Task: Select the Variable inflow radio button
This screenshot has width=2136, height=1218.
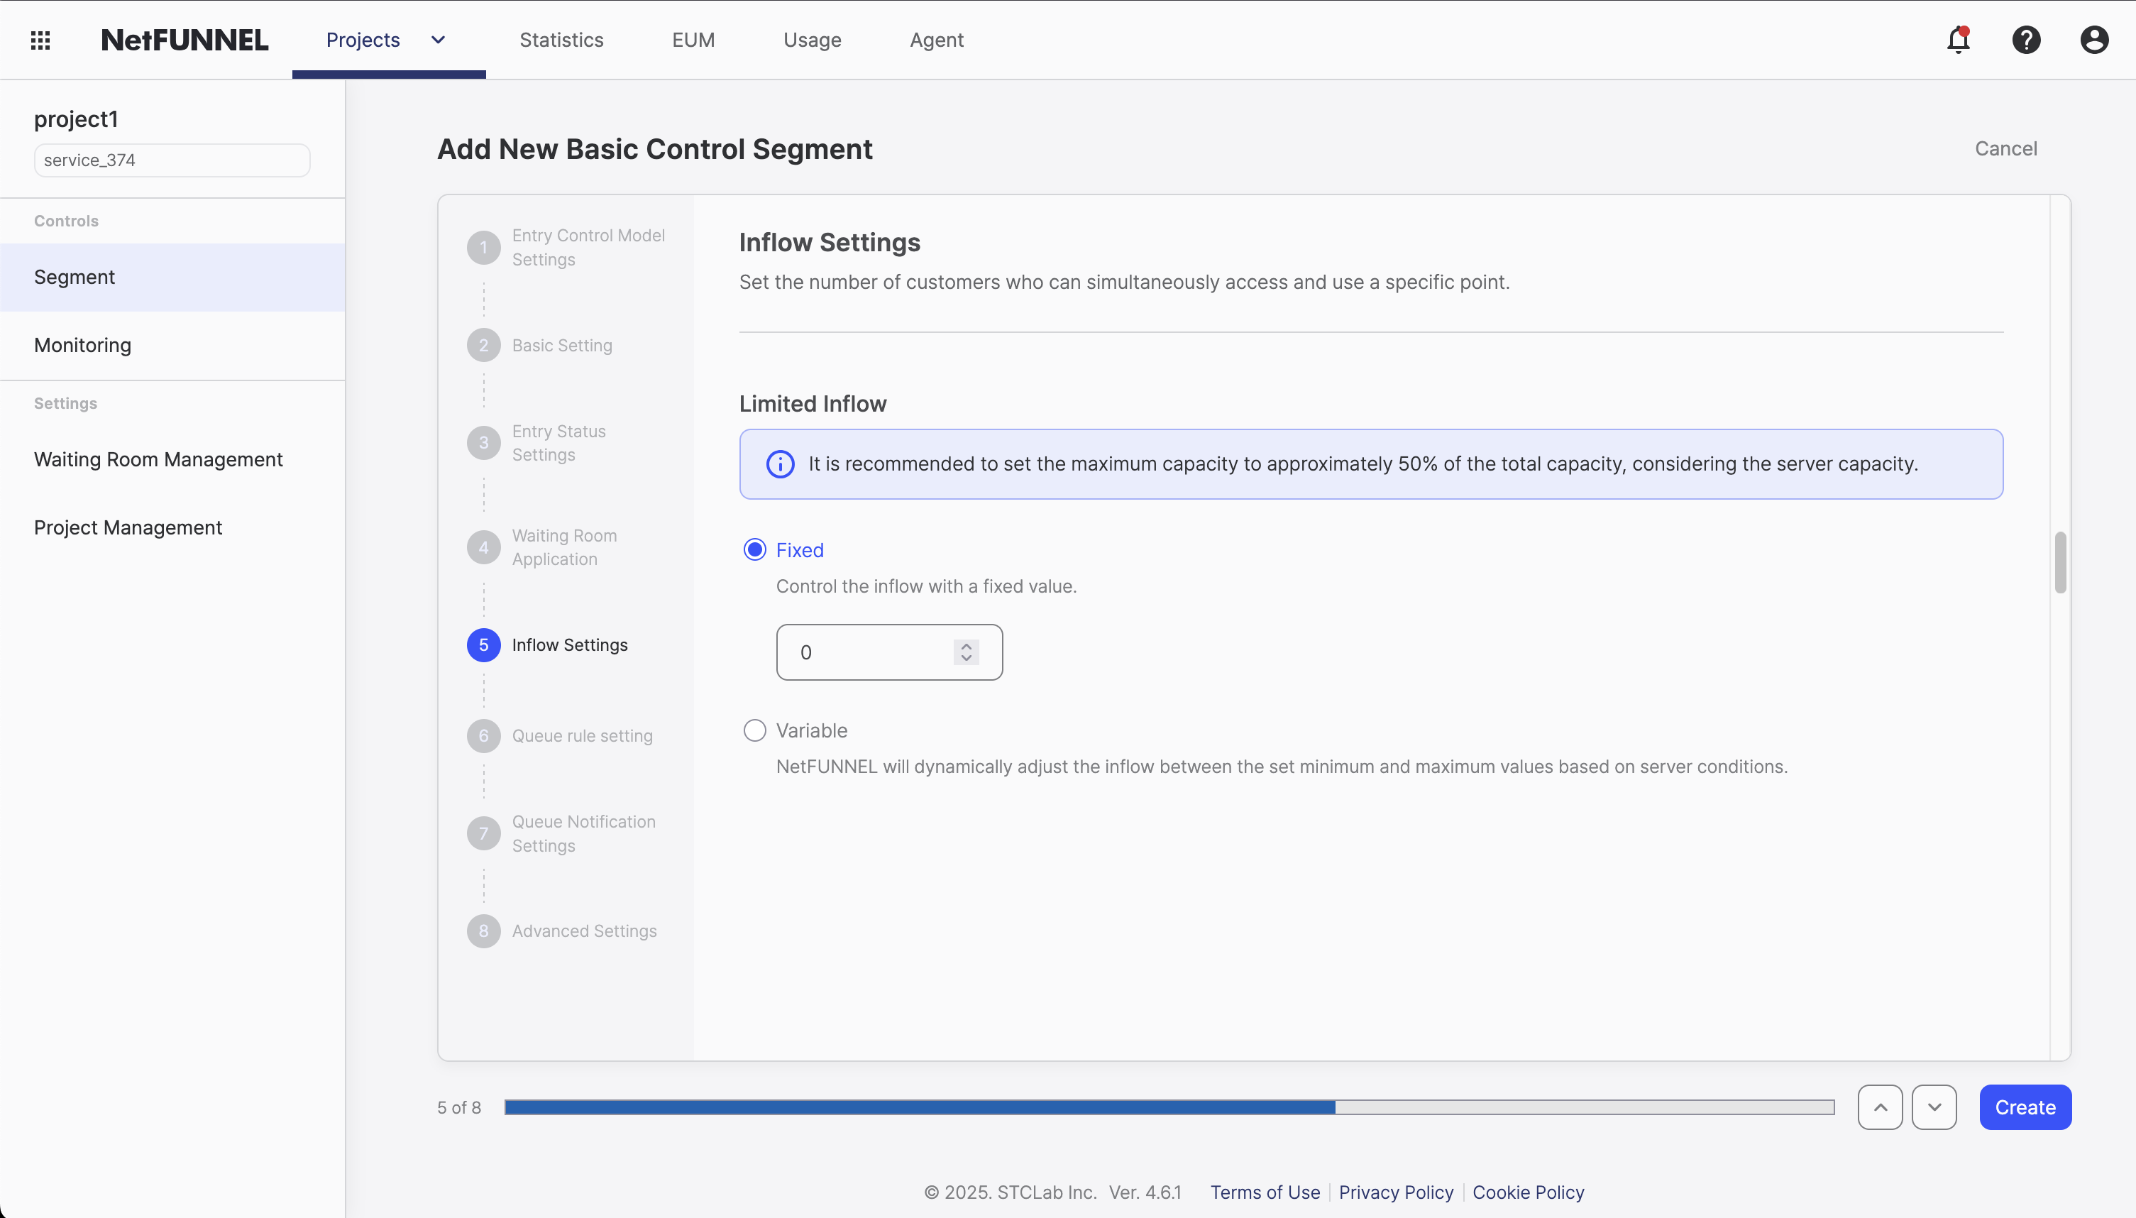Action: pos(754,730)
